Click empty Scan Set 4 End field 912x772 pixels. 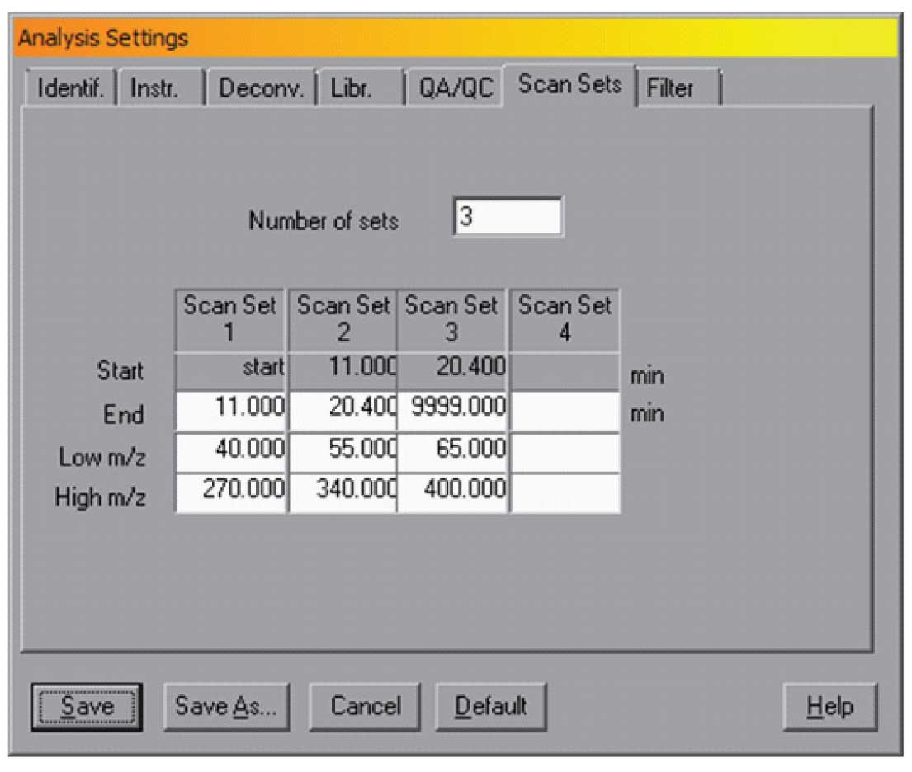[565, 411]
